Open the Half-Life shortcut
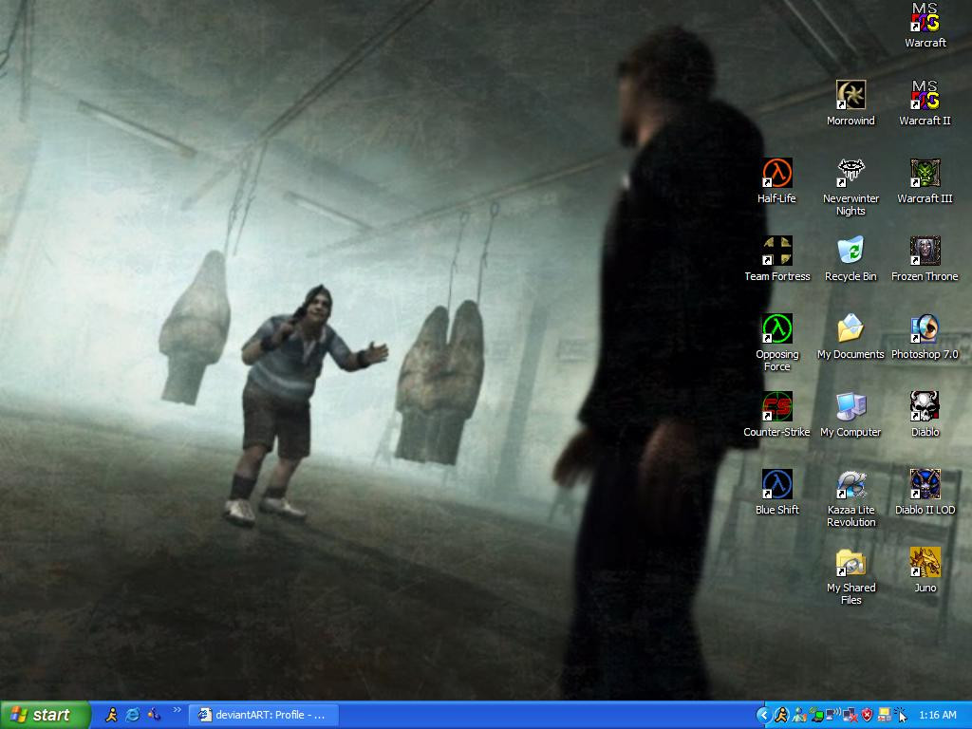Viewport: 972px width, 729px height. coord(776,180)
